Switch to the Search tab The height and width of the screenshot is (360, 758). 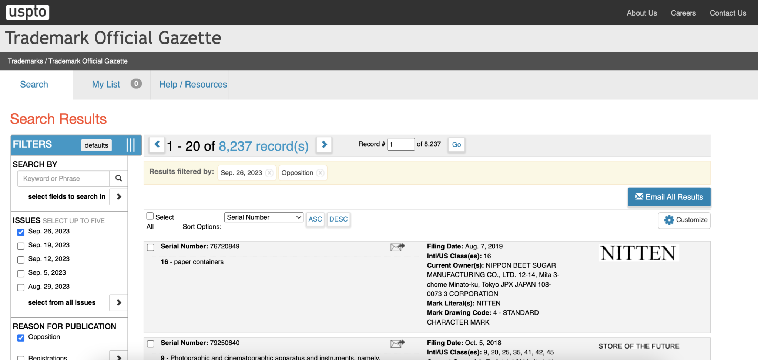pyautogui.click(x=34, y=85)
